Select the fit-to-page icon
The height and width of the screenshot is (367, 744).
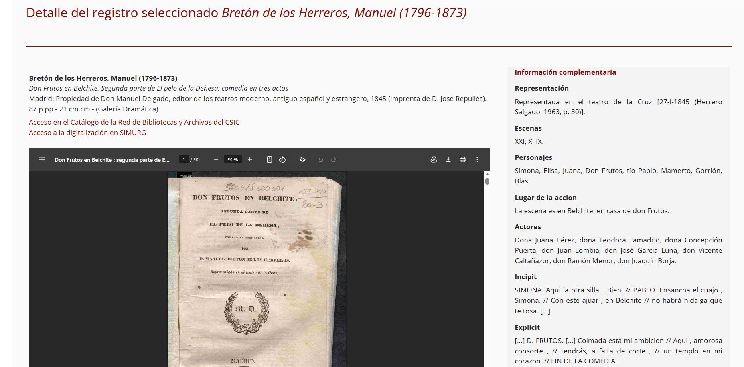269,159
